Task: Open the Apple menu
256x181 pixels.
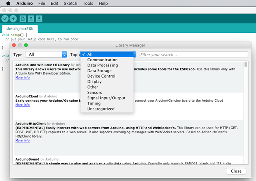Action: (8, 3)
